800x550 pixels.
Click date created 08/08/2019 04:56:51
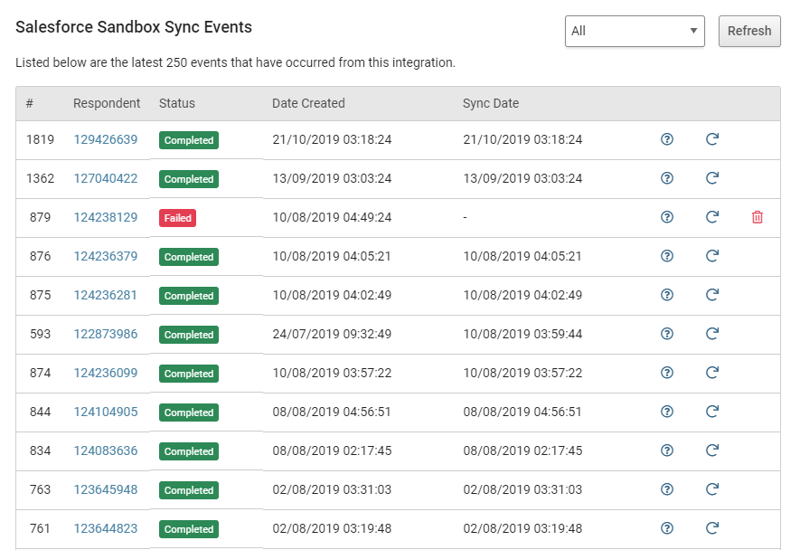point(332,412)
